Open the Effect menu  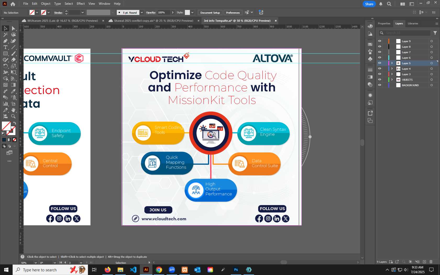(x=81, y=4)
